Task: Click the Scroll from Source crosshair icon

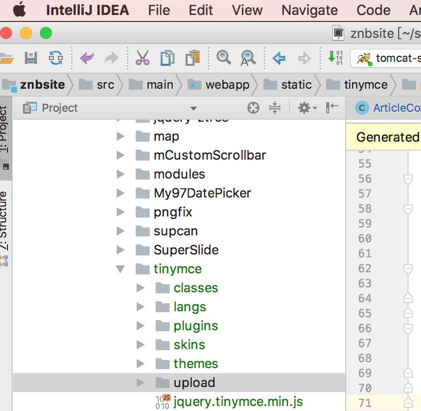Action: [253, 108]
